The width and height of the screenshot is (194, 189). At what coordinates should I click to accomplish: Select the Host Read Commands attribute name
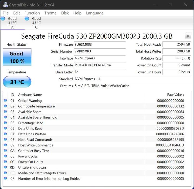(35, 140)
